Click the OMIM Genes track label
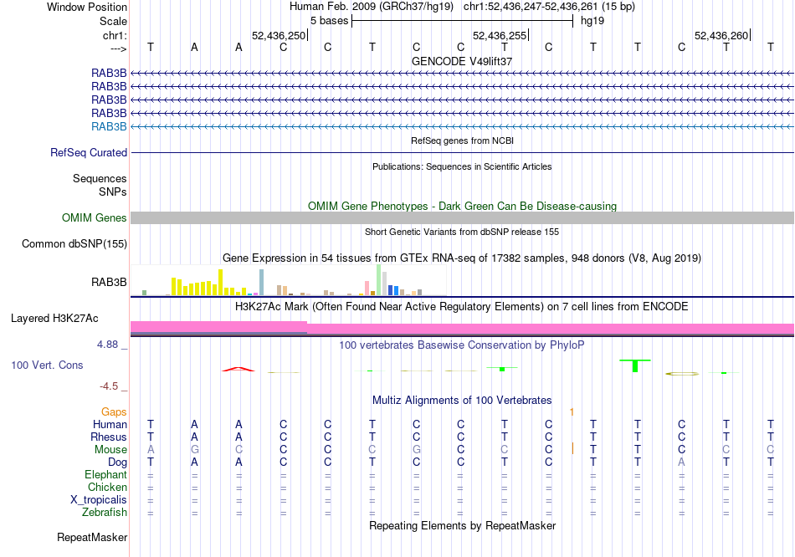The width and height of the screenshot is (795, 557). pos(95,218)
